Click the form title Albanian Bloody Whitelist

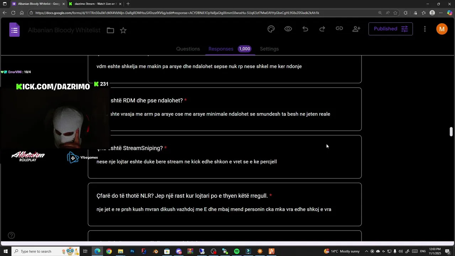coord(64,30)
